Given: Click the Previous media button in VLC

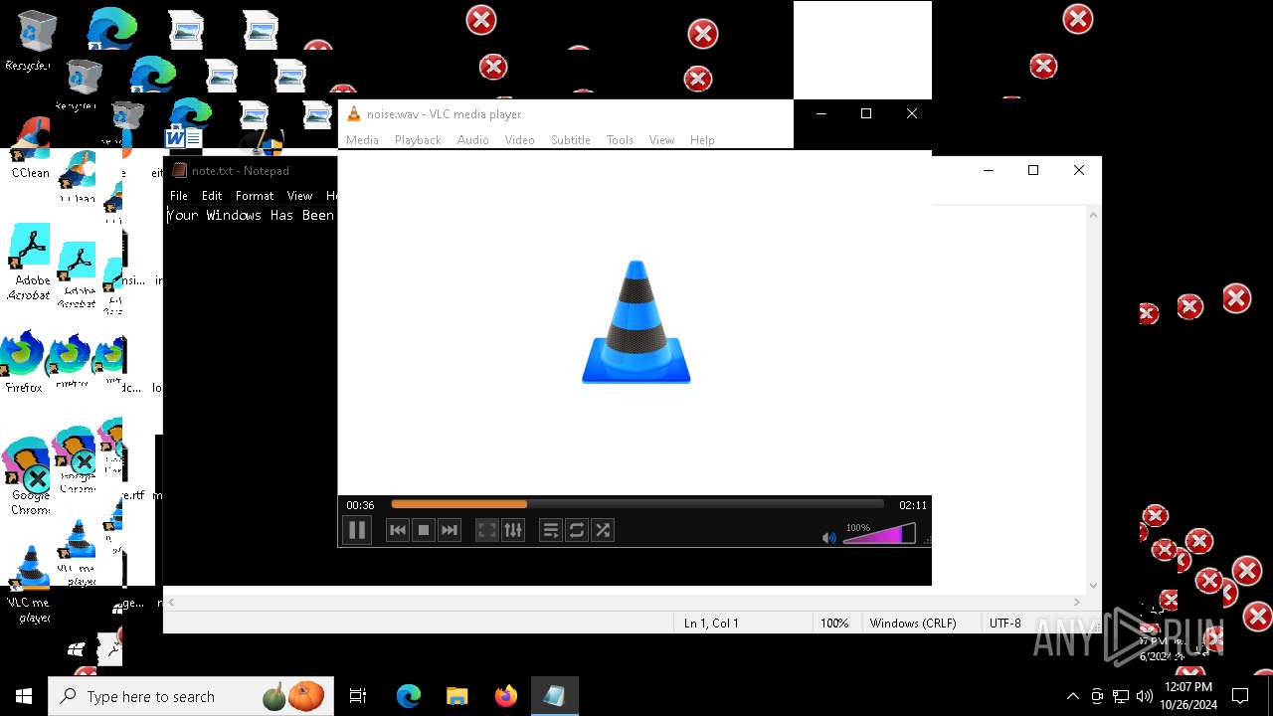Looking at the screenshot, I should tap(398, 530).
